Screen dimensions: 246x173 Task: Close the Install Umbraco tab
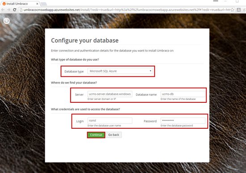pyautogui.click(x=37, y=4)
